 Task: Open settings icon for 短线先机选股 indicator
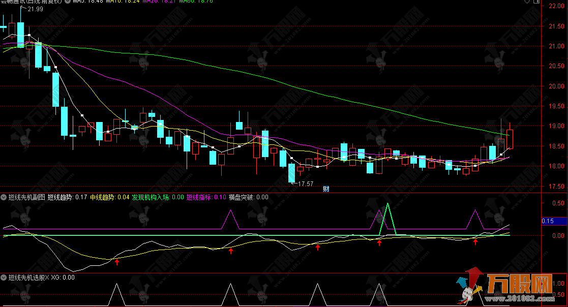pyautogui.click(x=4, y=278)
